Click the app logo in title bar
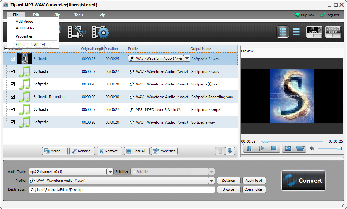Viewport: 347px width, 209px height. pyautogui.click(x=5, y=5)
